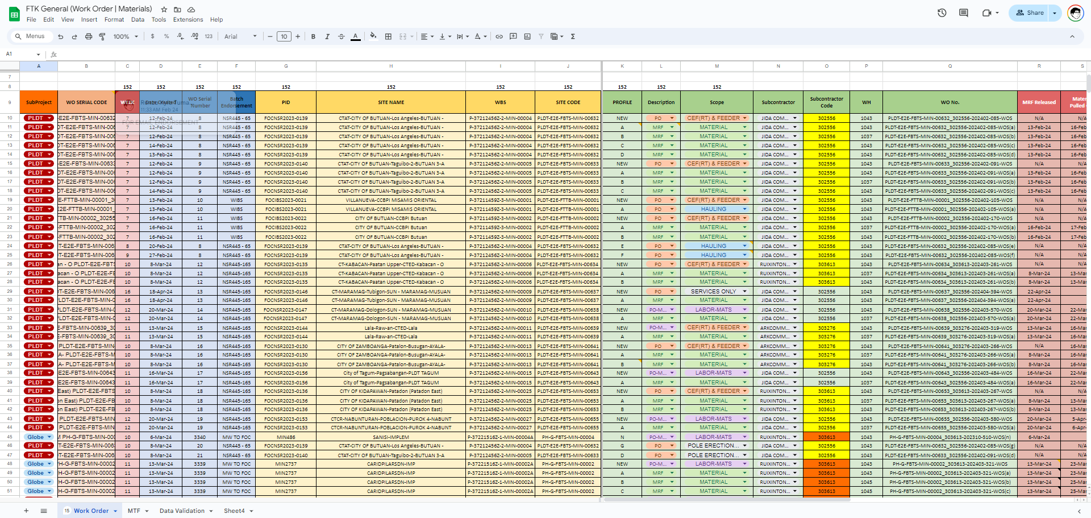The image size is (1091, 518).
Task: Pick a cell fill color
Action: (373, 36)
